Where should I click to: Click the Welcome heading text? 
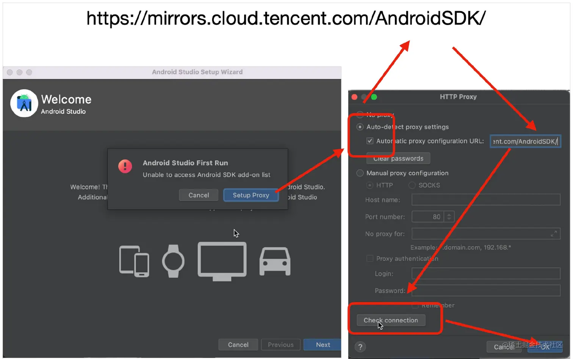coord(66,99)
